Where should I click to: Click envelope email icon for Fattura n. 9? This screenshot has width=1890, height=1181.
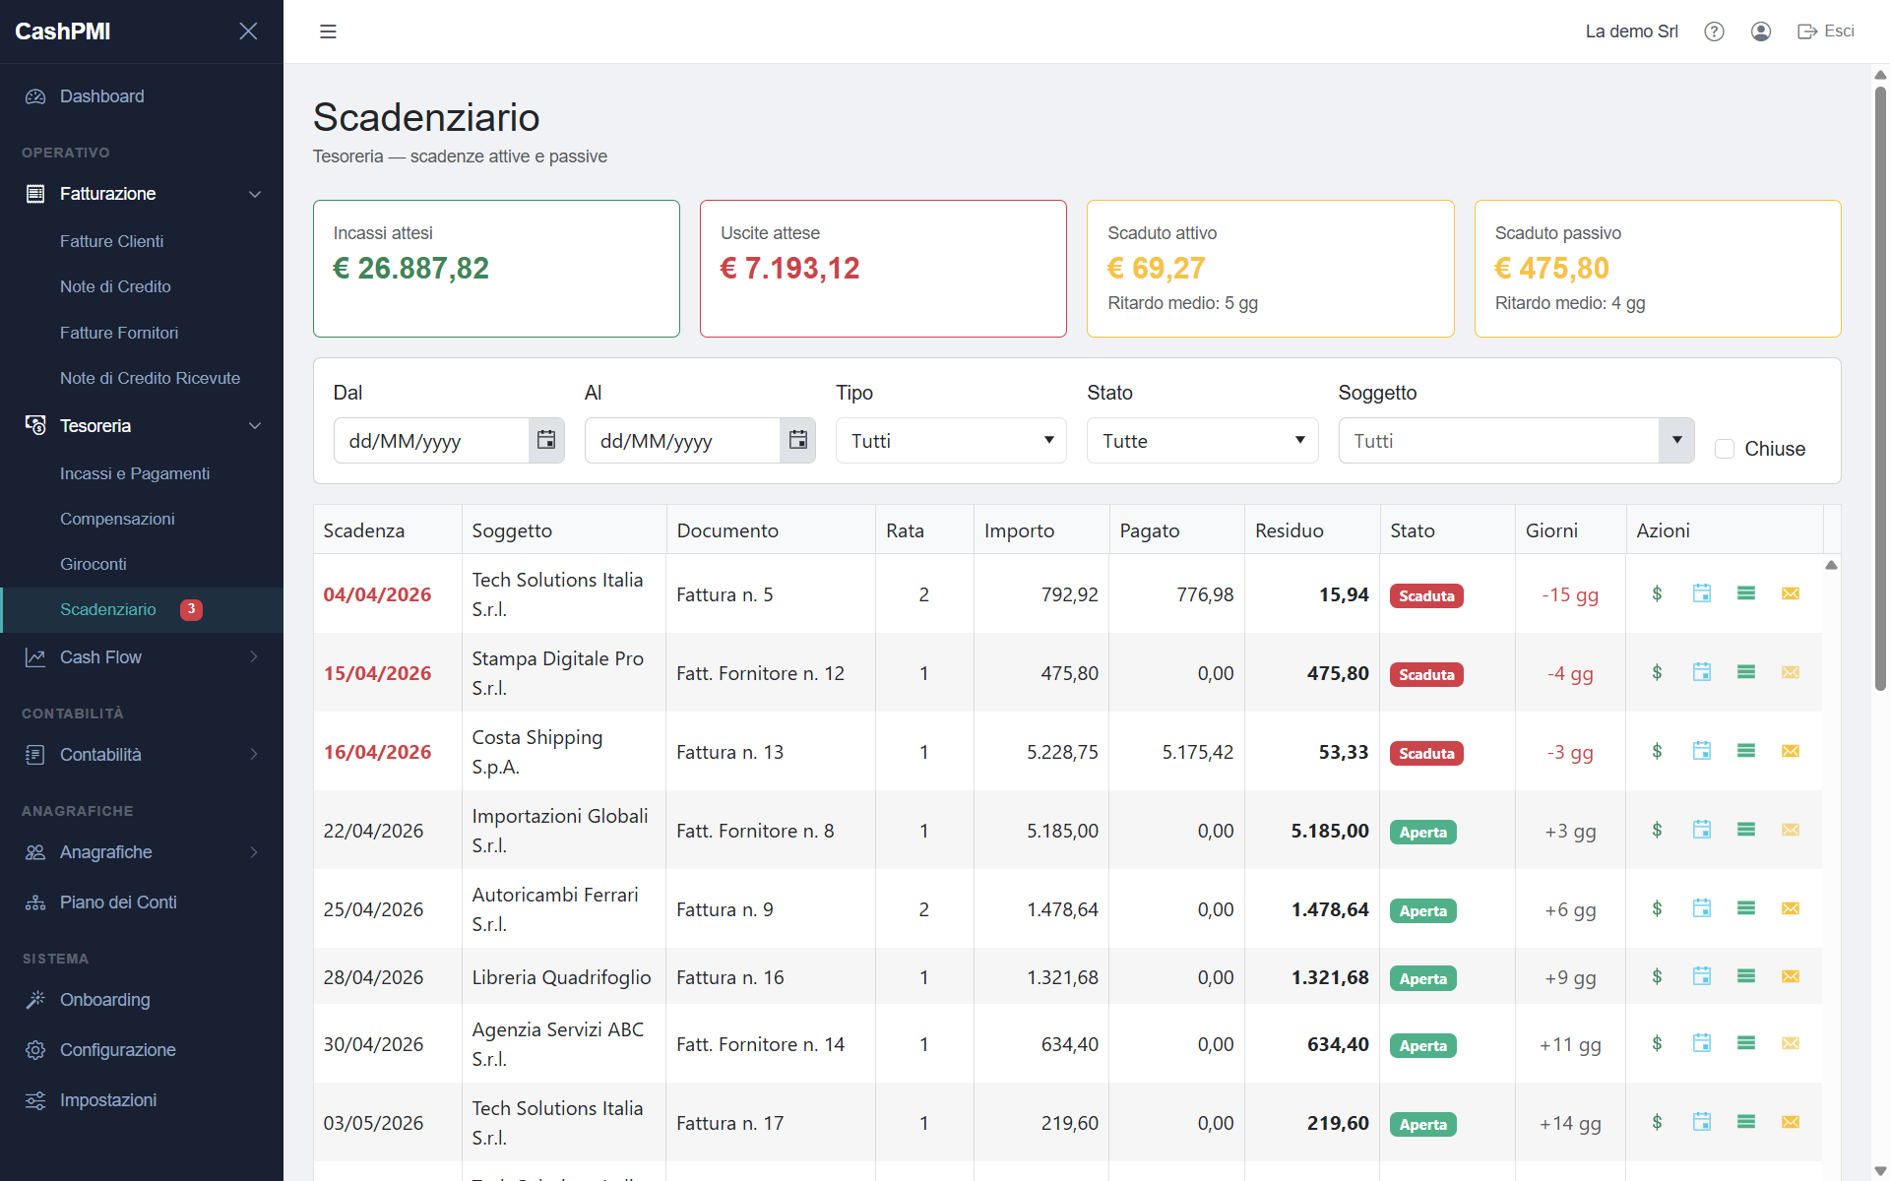tap(1791, 908)
